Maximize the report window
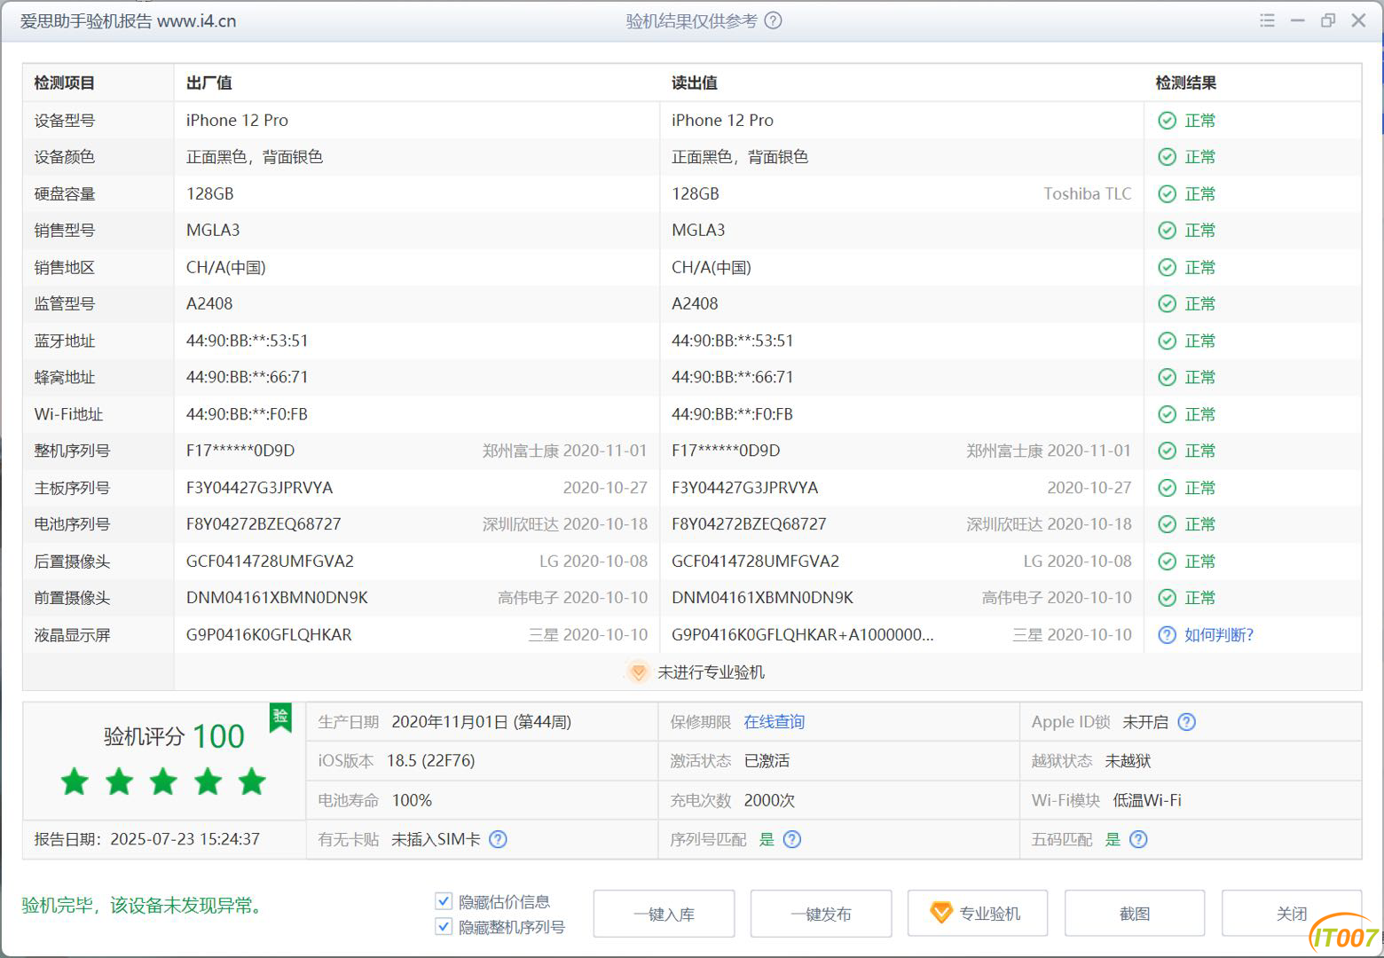This screenshot has width=1384, height=958. click(1328, 20)
